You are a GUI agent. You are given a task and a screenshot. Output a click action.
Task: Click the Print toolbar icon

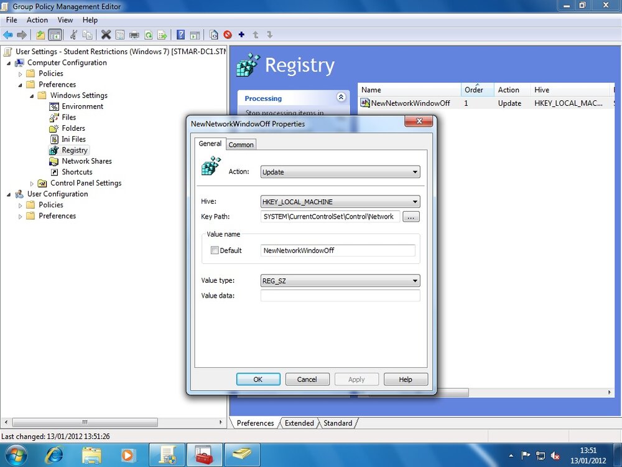134,35
